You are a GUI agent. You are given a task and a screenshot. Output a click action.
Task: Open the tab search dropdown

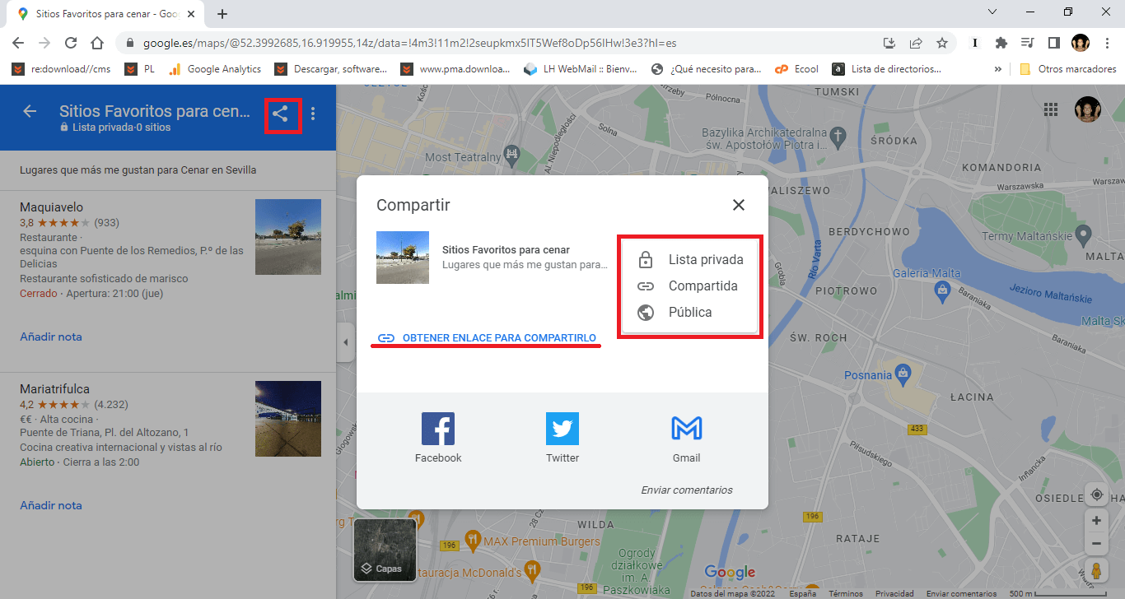tap(992, 12)
